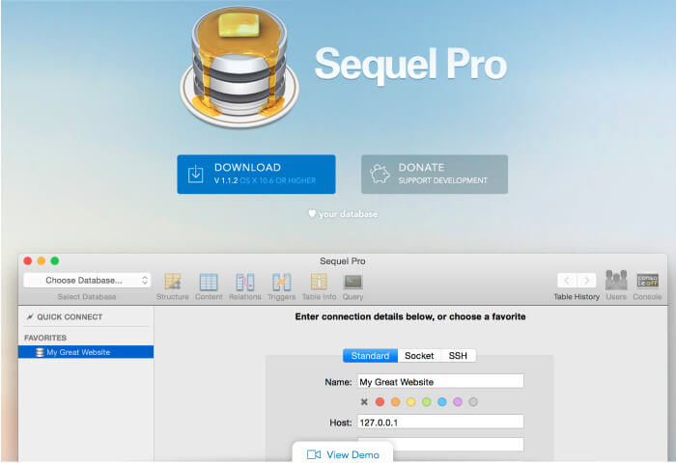Click the download arrow icon
Image resolution: width=676 pixels, height=463 pixels.
tap(196, 174)
